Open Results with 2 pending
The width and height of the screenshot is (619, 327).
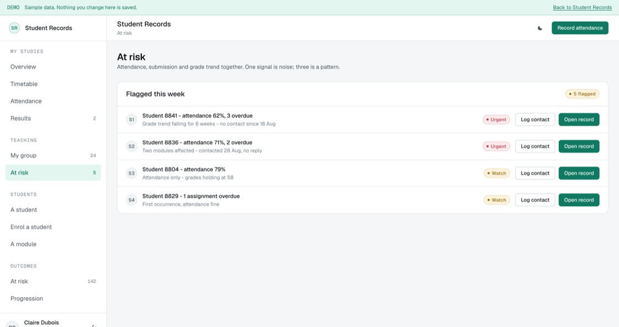click(x=53, y=118)
